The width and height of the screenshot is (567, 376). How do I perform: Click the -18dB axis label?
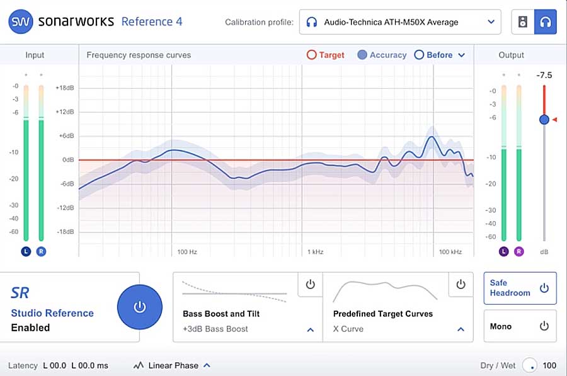tap(66, 232)
